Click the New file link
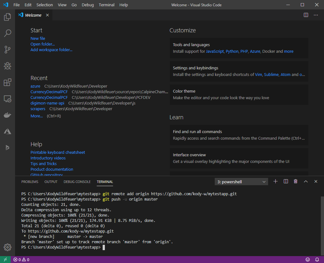 38,38
